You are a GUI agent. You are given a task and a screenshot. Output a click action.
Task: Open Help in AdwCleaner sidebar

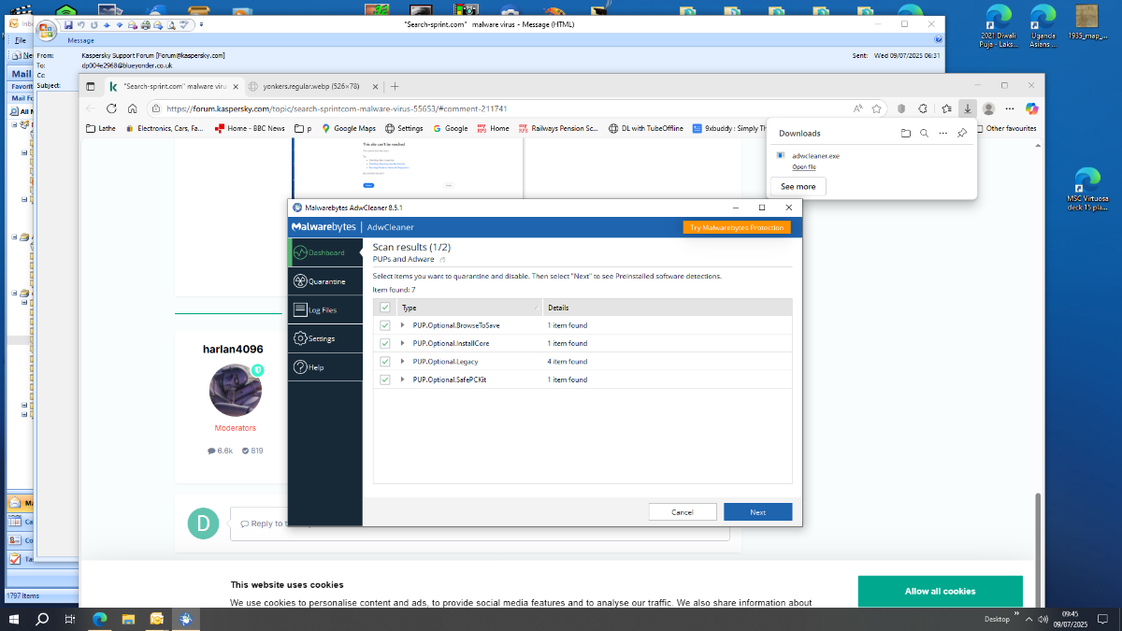pos(324,367)
